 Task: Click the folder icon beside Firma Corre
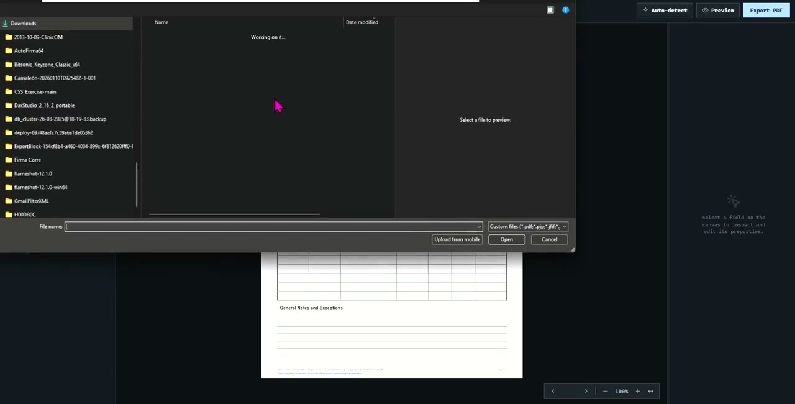9,160
